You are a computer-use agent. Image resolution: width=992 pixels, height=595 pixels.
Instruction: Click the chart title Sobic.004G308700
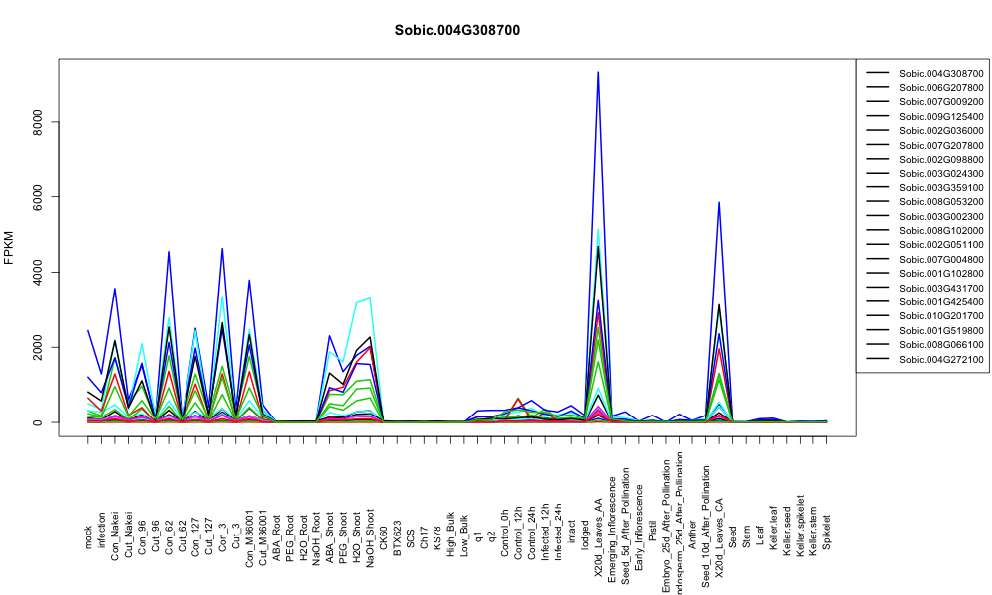456,31
